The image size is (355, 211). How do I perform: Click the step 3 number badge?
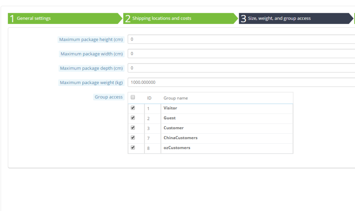pos(243,18)
